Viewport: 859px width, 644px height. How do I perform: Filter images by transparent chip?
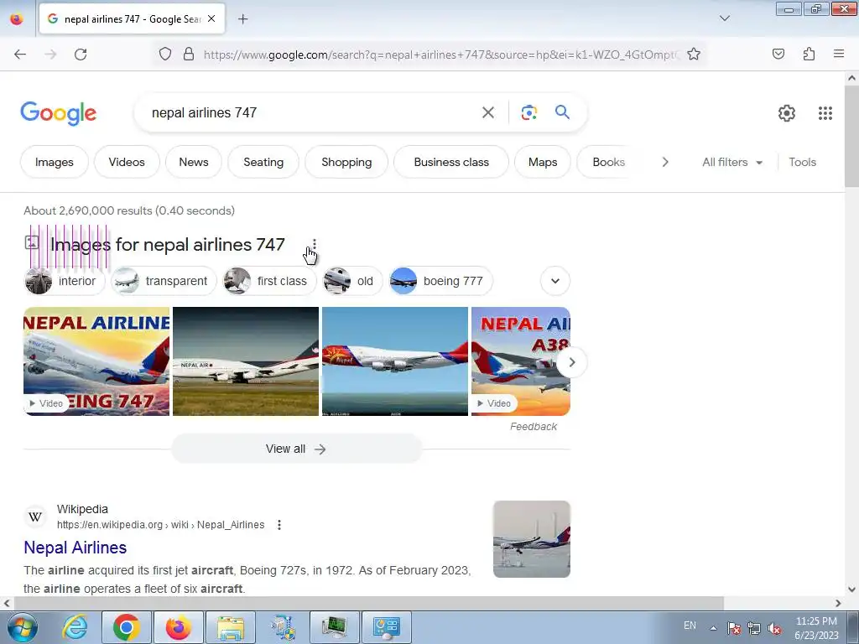pyautogui.click(x=164, y=281)
